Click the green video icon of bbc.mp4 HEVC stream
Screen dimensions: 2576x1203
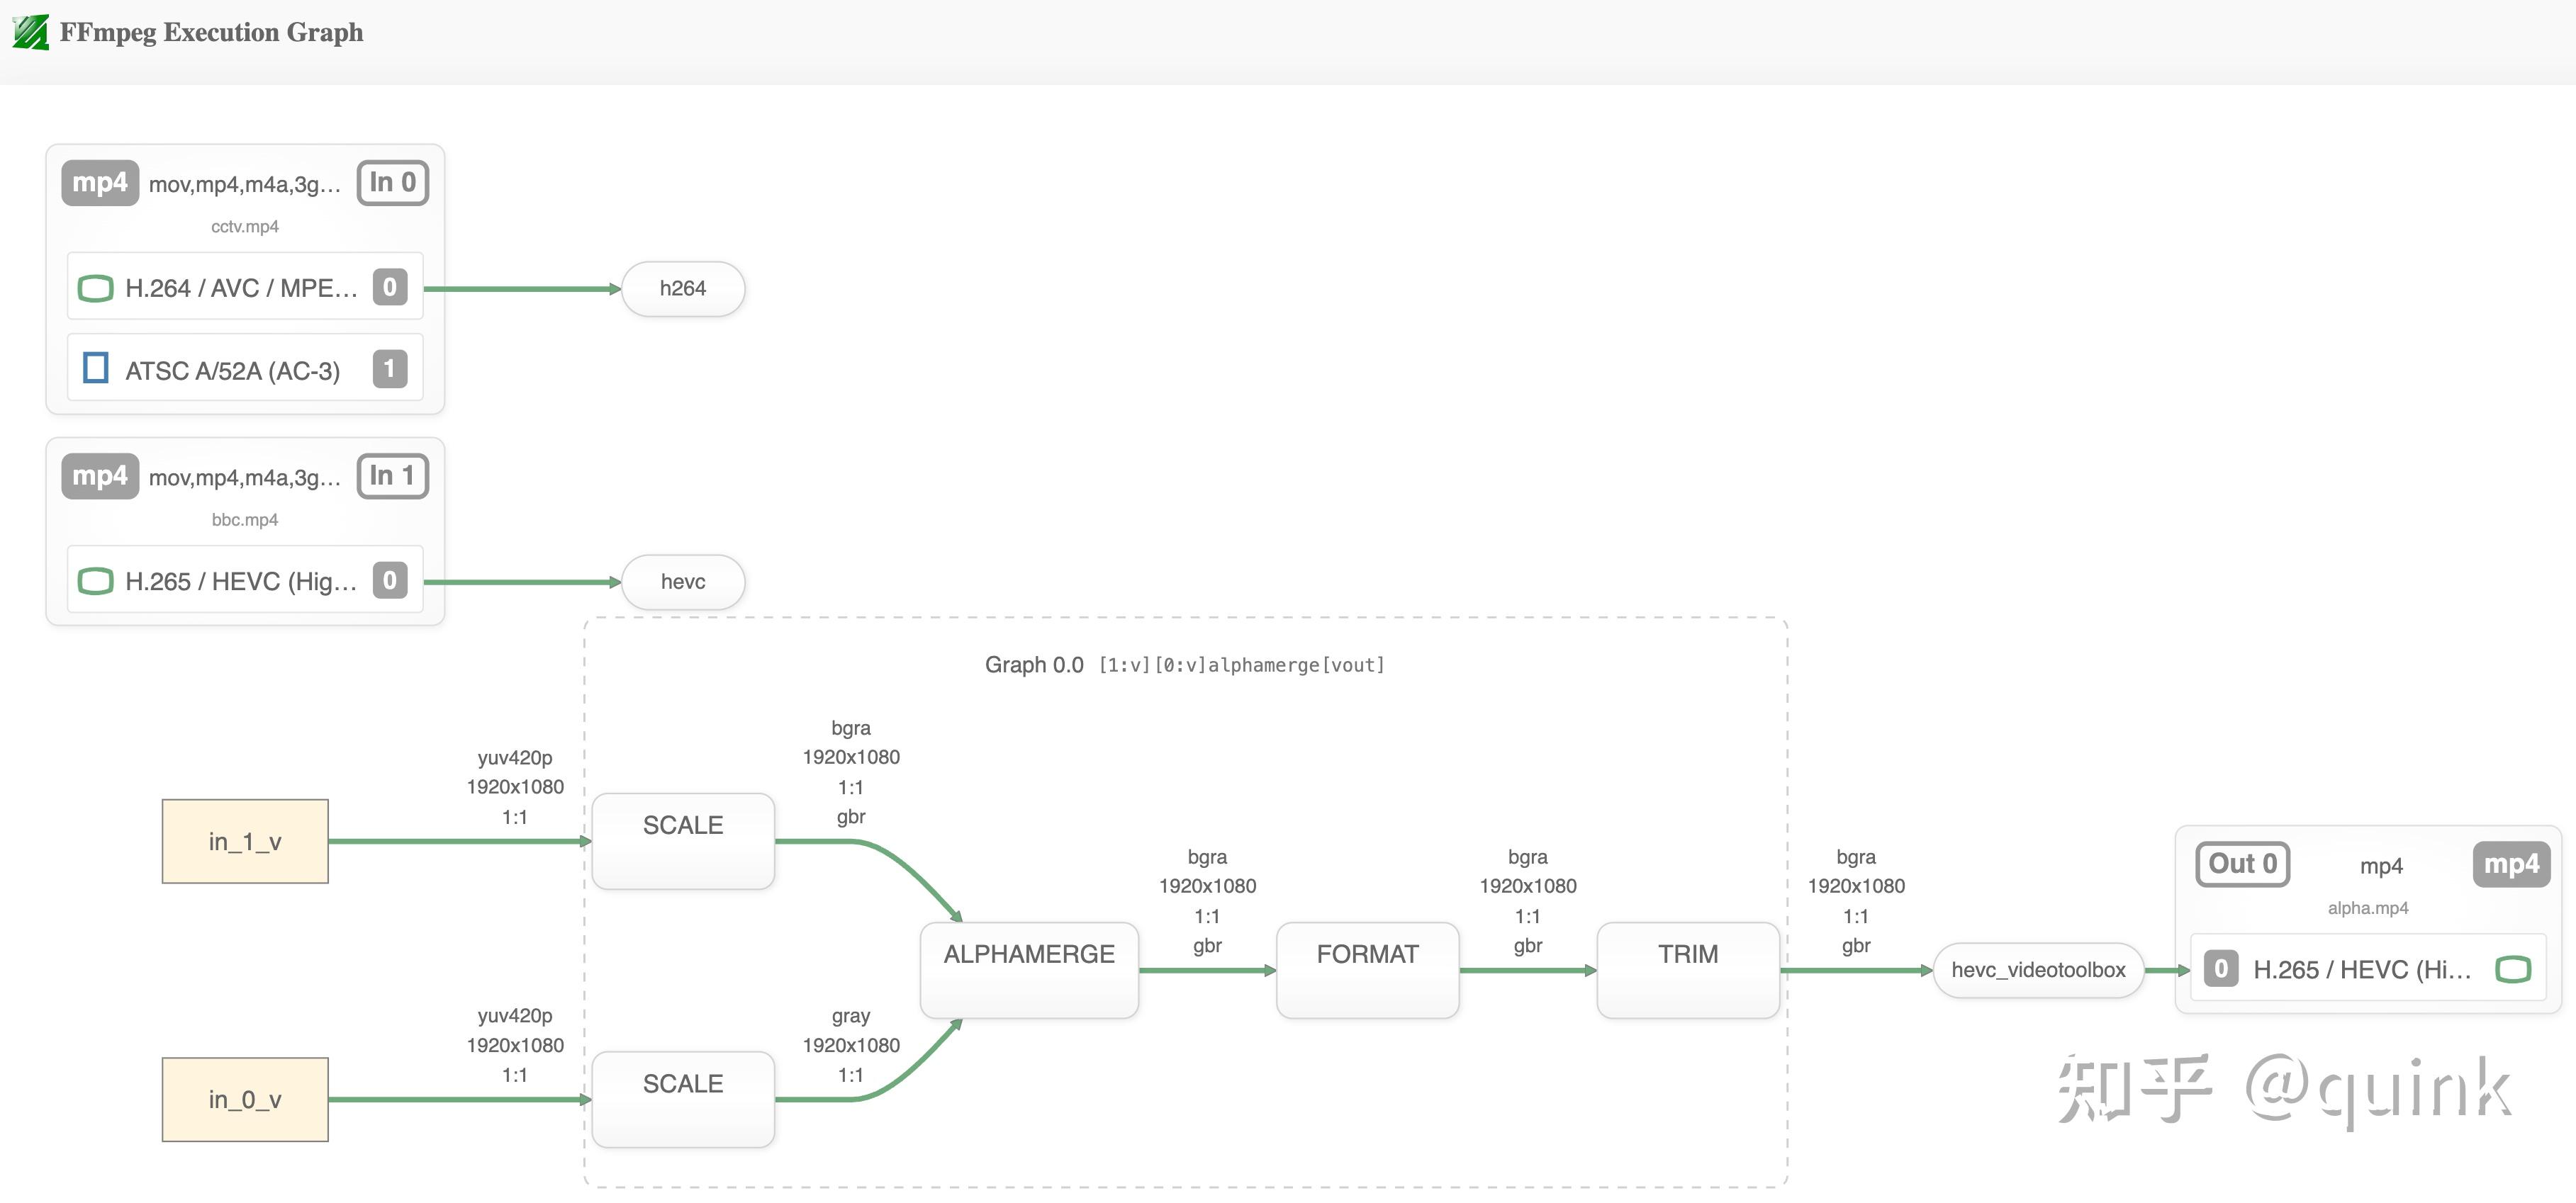coord(95,582)
